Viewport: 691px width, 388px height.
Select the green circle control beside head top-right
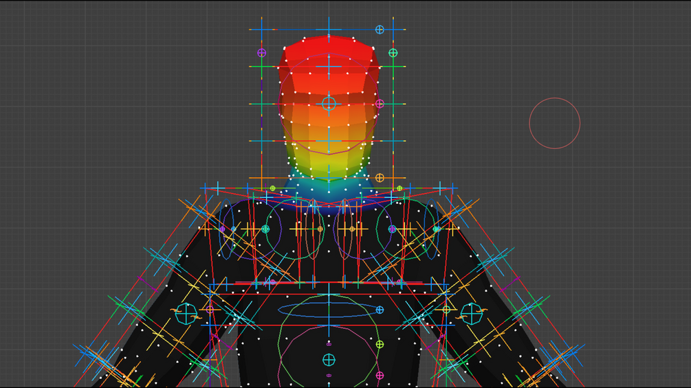pos(393,53)
